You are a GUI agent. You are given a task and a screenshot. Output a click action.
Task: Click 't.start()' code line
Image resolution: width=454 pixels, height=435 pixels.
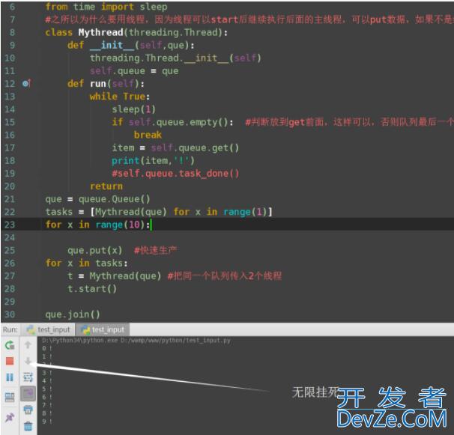92,288
